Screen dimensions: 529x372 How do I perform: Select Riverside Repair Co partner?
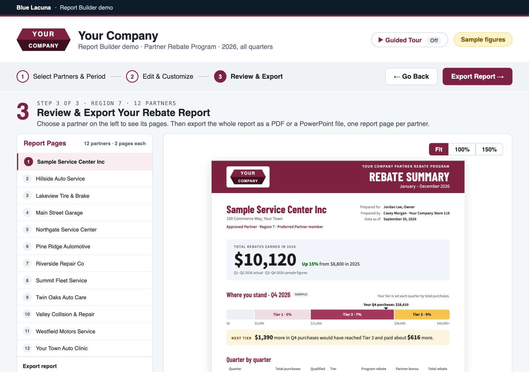click(85, 264)
